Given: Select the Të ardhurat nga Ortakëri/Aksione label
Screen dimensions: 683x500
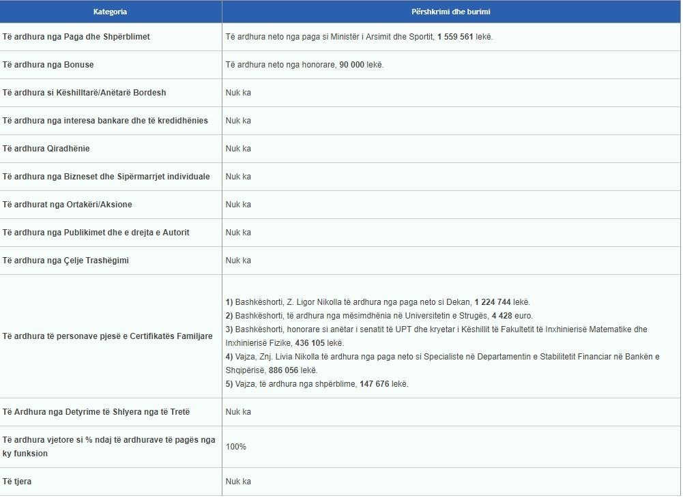Looking at the screenshot, I should (x=68, y=205).
